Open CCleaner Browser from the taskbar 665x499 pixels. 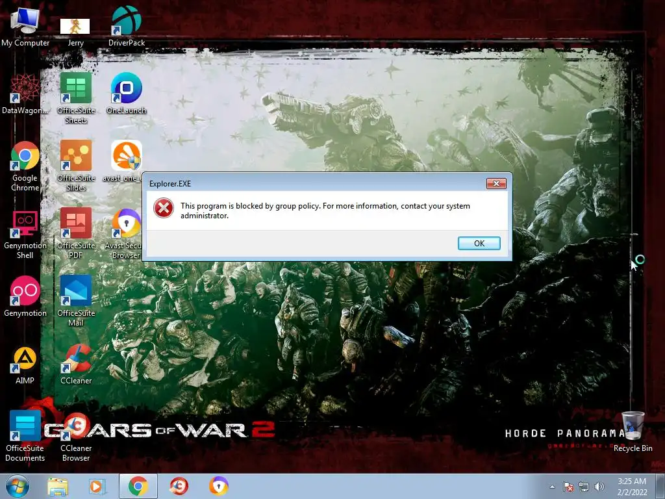tap(179, 487)
